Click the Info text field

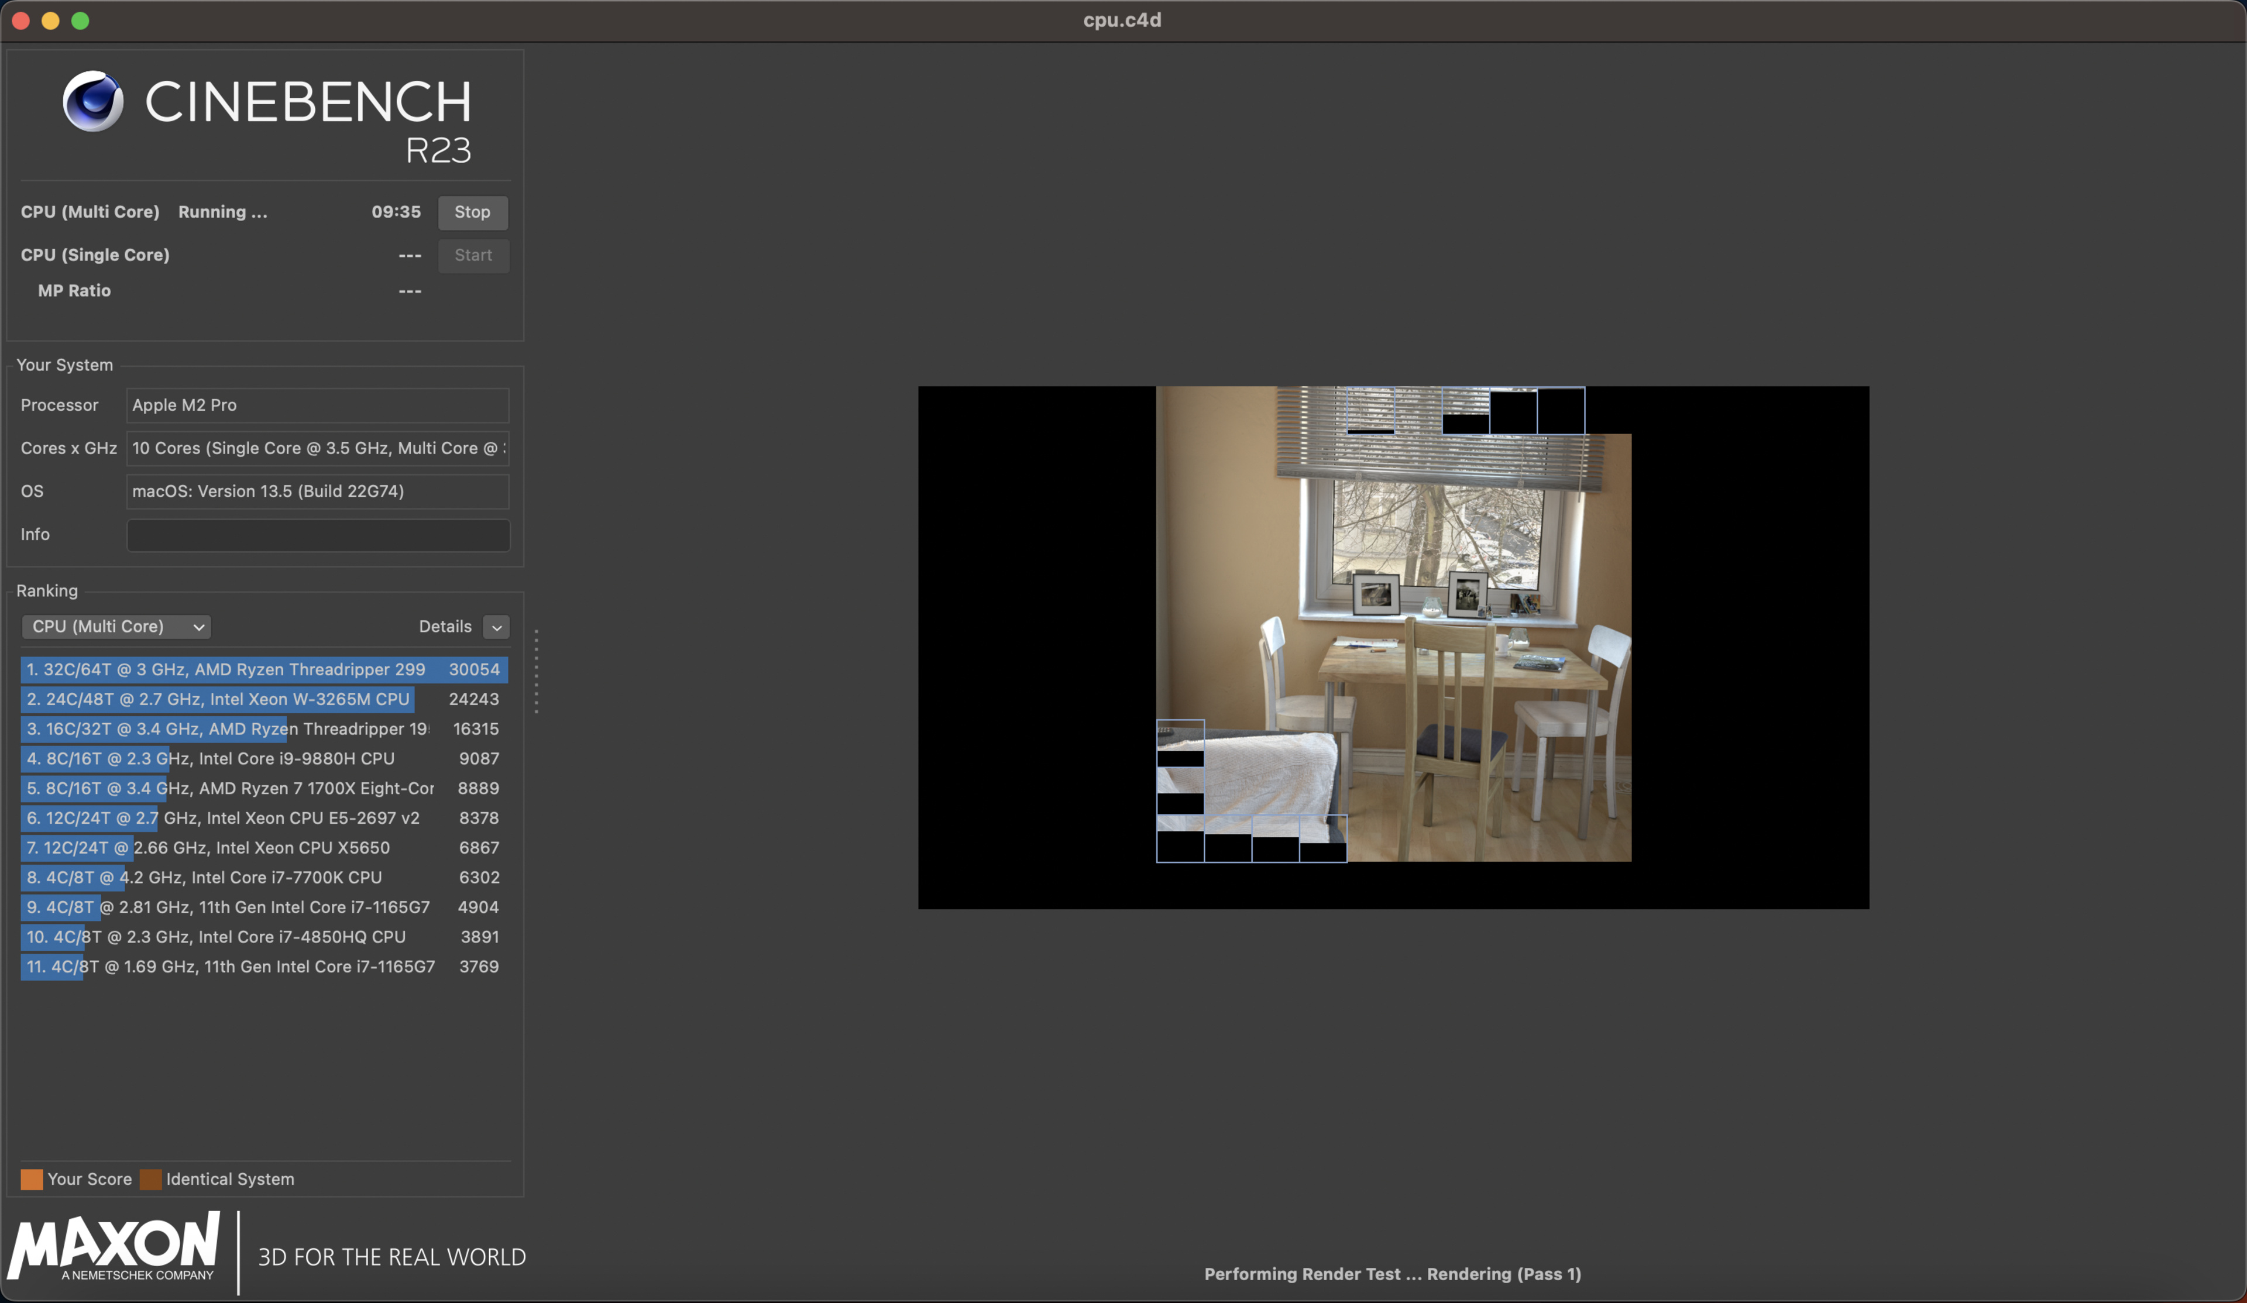(317, 534)
